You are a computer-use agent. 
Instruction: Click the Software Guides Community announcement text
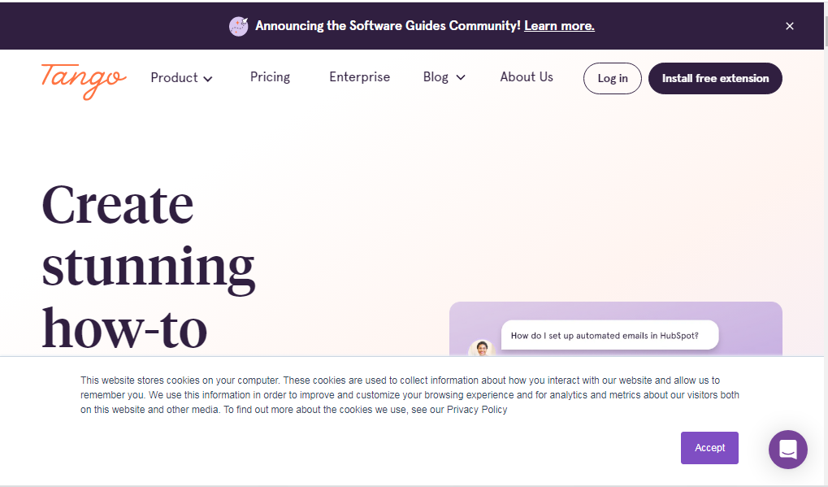388,26
